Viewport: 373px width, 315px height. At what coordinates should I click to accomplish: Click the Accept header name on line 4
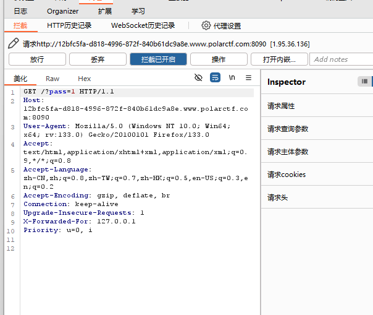tap(36, 144)
